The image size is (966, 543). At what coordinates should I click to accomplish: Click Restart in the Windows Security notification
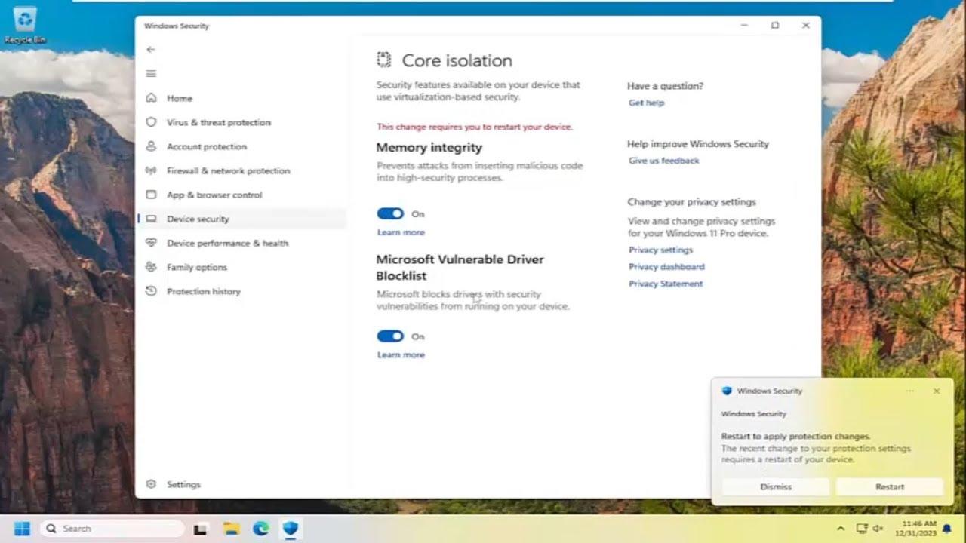pyautogui.click(x=889, y=486)
